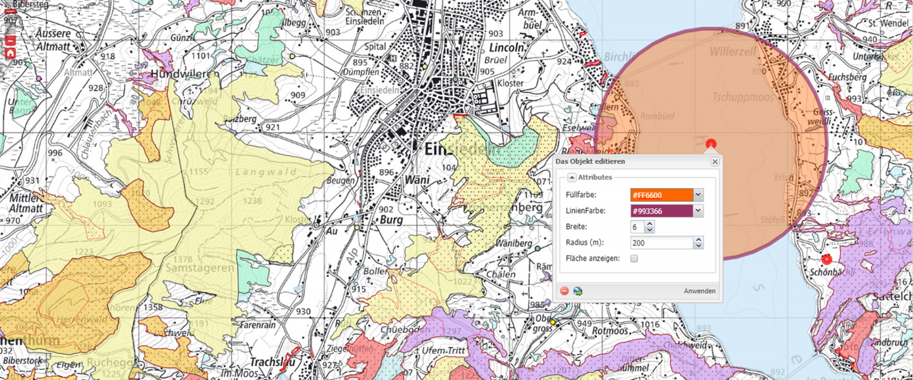Click the #FF6600 fill color field
Viewport: 913px width, 380px height.
click(x=661, y=195)
